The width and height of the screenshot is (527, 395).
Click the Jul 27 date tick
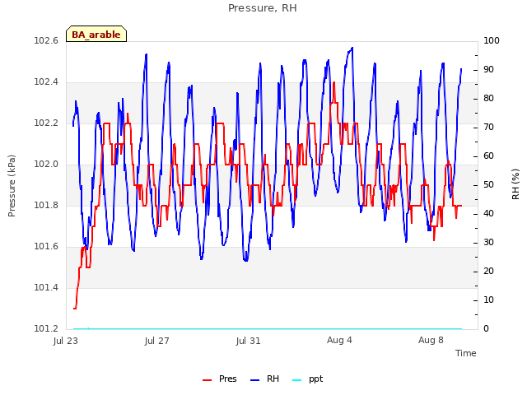(157, 341)
